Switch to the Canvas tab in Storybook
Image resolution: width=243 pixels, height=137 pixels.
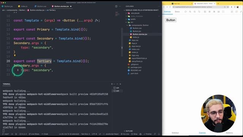167,12
